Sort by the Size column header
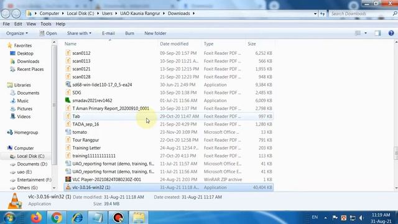398x224 pixels. click(x=252, y=44)
